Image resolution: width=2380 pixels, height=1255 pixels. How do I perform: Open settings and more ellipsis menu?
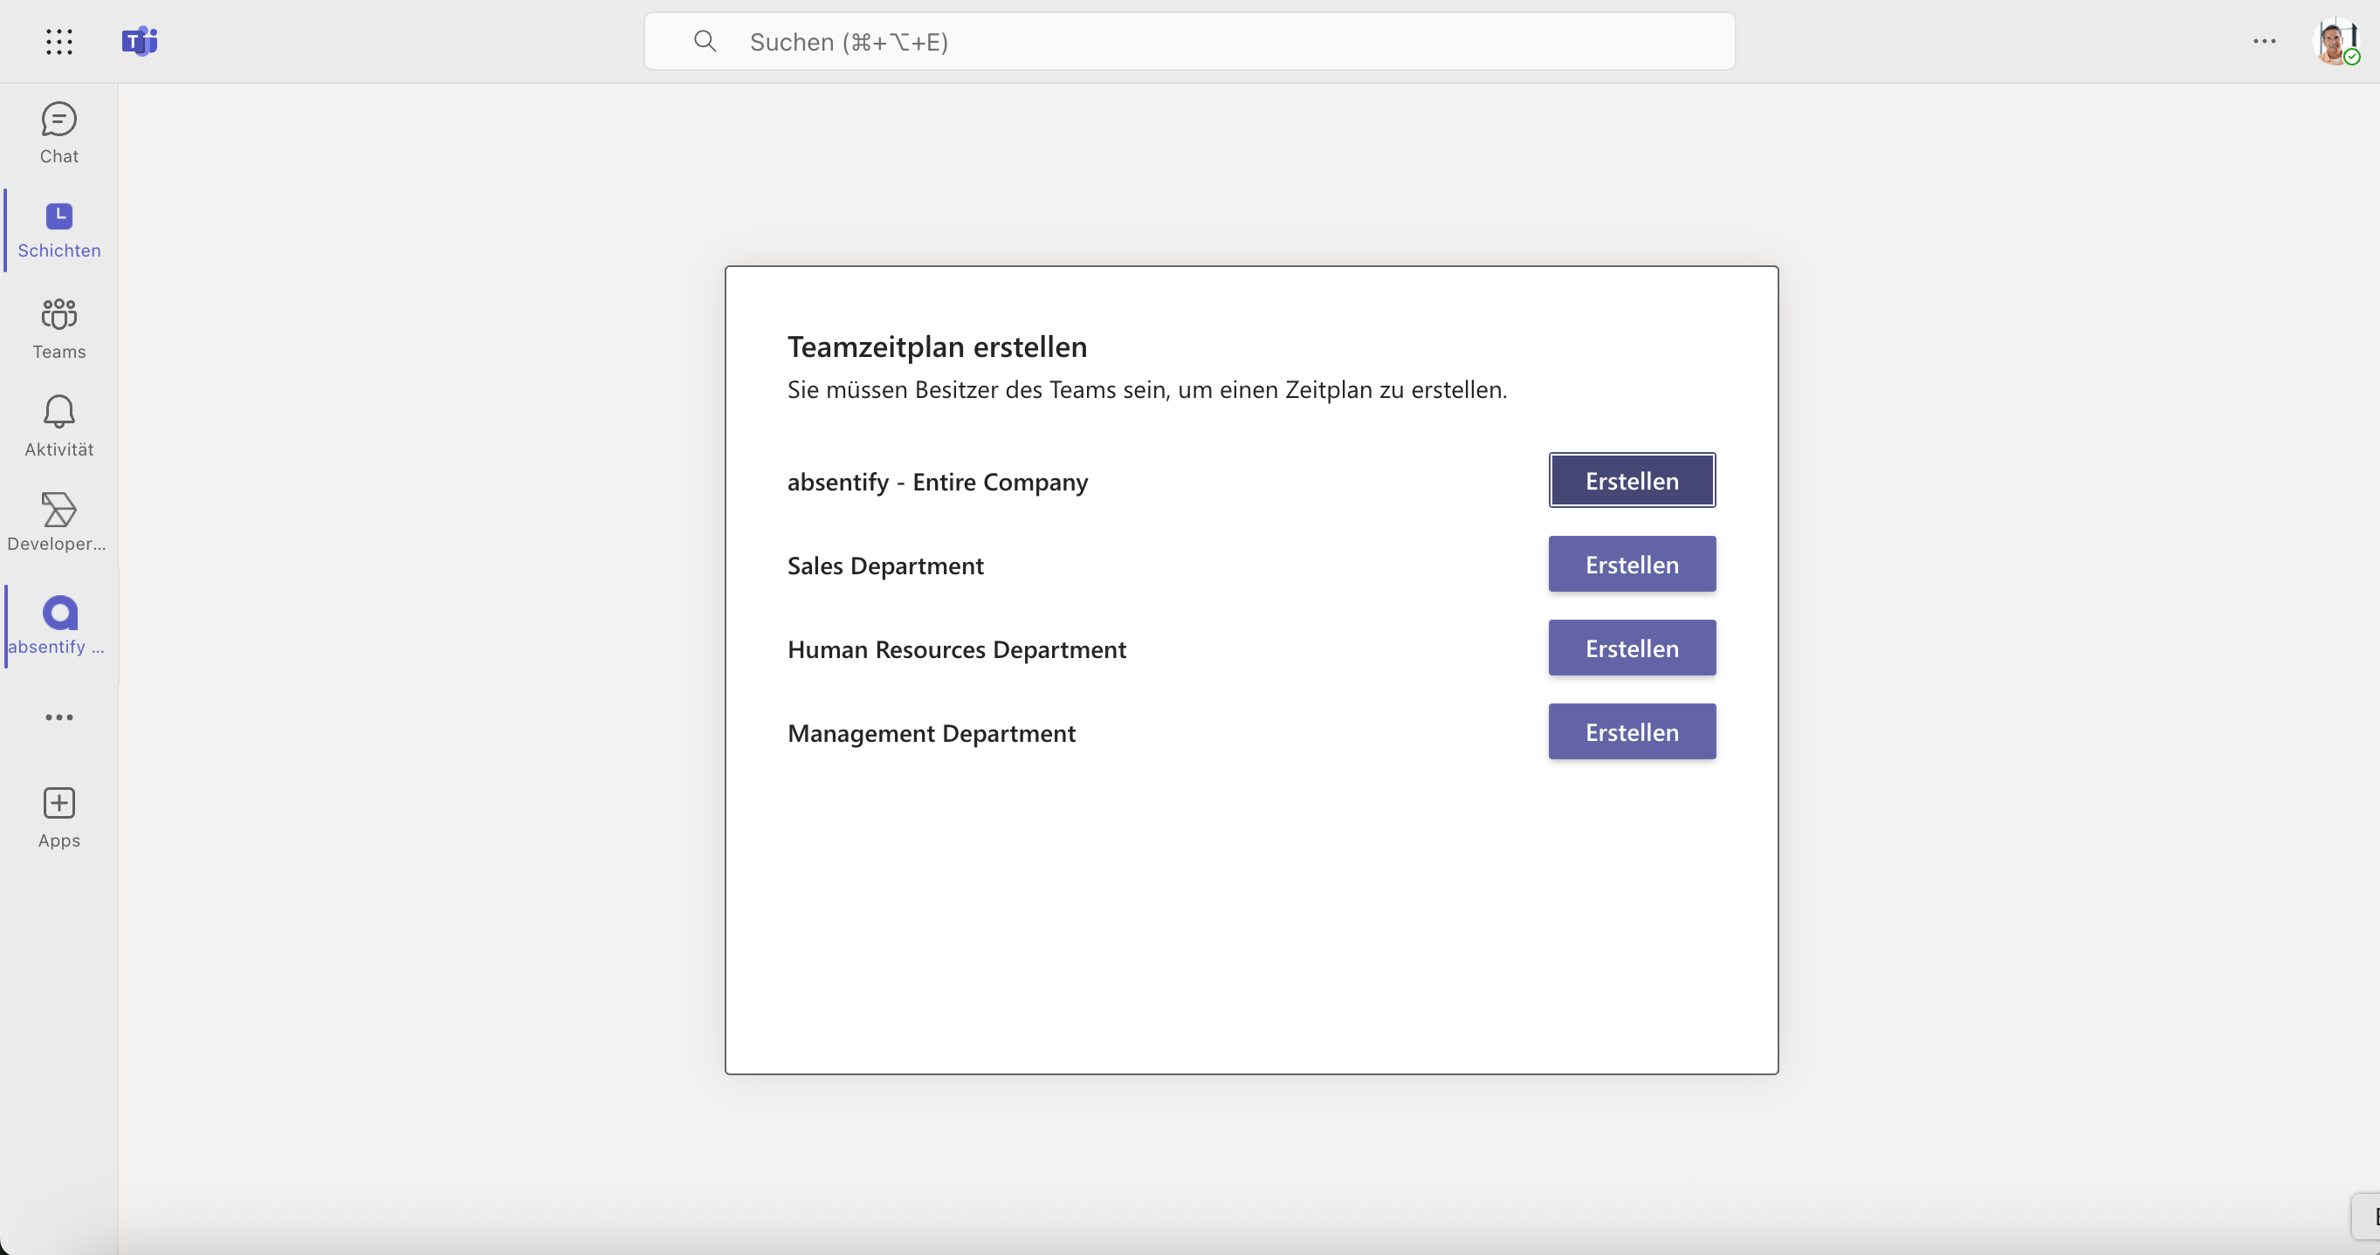click(x=2264, y=41)
